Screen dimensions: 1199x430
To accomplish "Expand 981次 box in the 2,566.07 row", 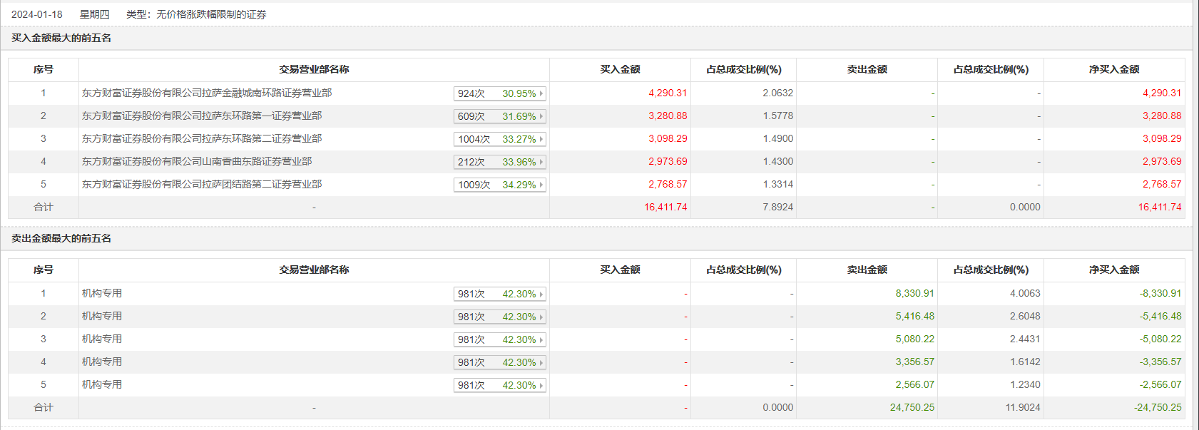I will (x=500, y=385).
